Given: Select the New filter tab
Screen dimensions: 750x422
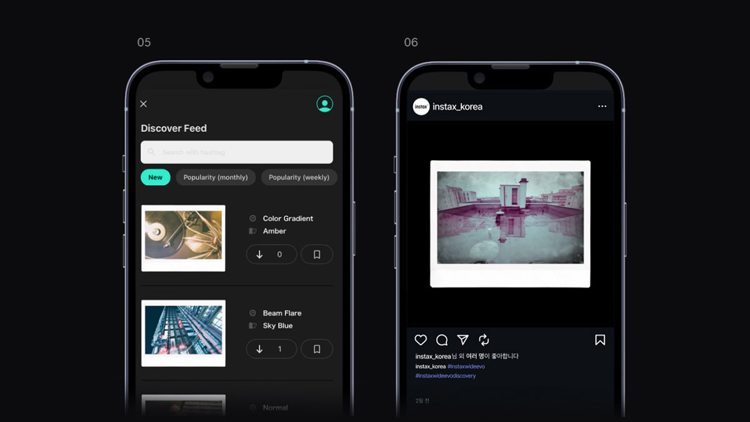Looking at the screenshot, I should pyautogui.click(x=156, y=178).
